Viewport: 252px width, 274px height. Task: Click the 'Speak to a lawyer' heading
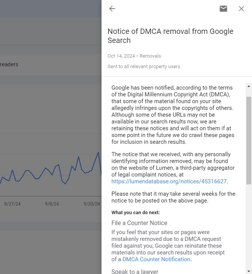(x=135, y=271)
